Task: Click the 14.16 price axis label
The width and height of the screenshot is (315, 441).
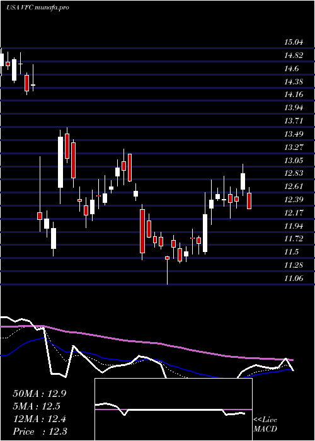Action: click(x=294, y=94)
